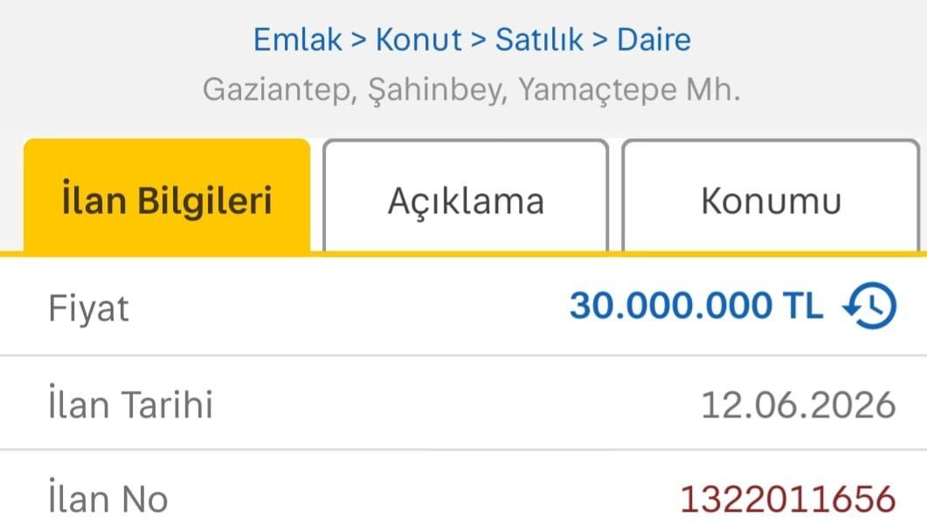Image resolution: width=927 pixels, height=524 pixels.
Task: Click the Daire breadcrumb link
Action: (654, 40)
